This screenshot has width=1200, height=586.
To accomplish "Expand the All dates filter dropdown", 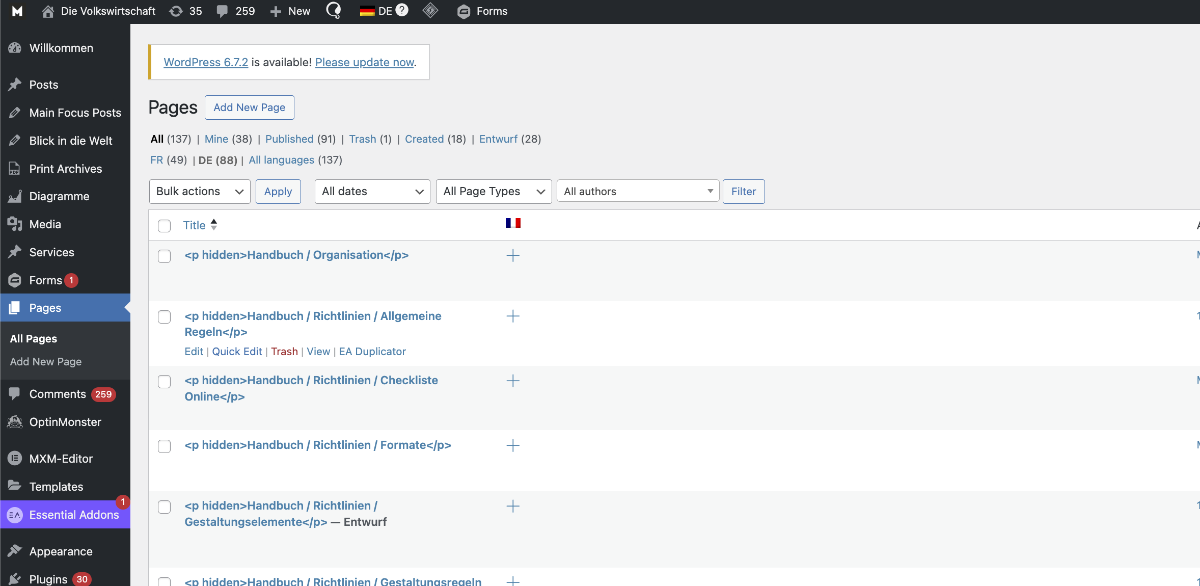I will click(x=372, y=192).
